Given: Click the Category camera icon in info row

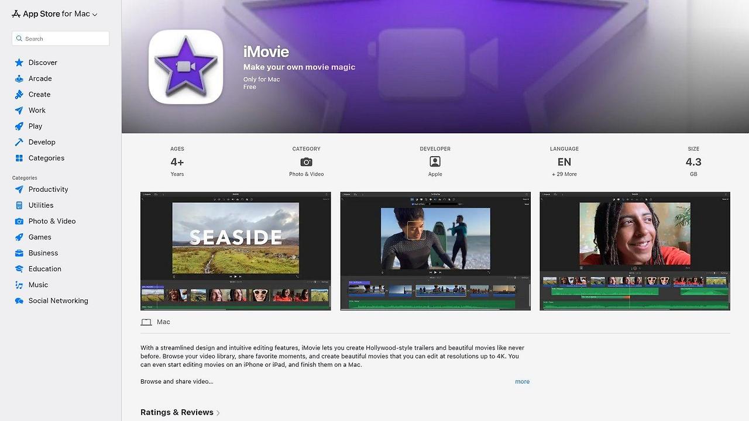Looking at the screenshot, I should (x=306, y=162).
